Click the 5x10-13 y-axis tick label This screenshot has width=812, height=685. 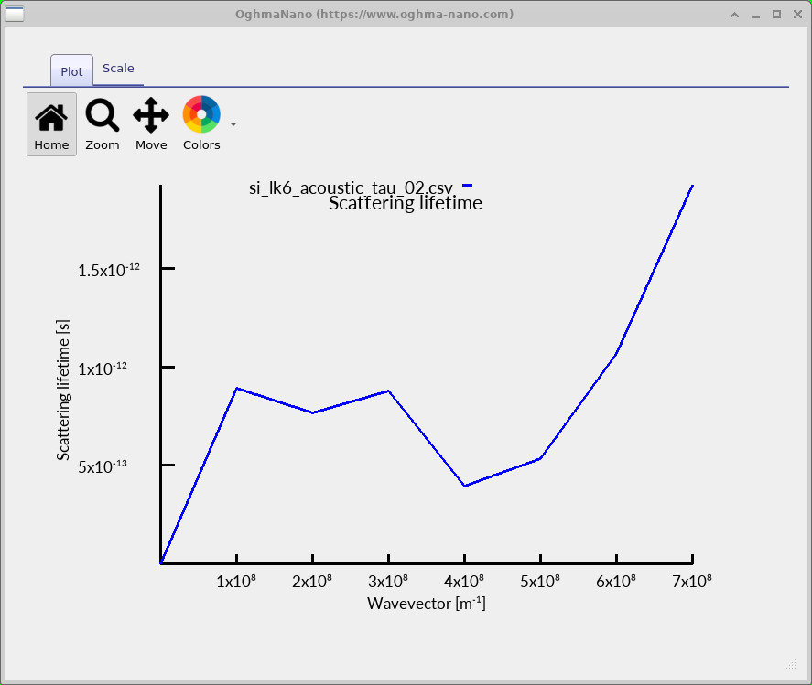(x=102, y=466)
